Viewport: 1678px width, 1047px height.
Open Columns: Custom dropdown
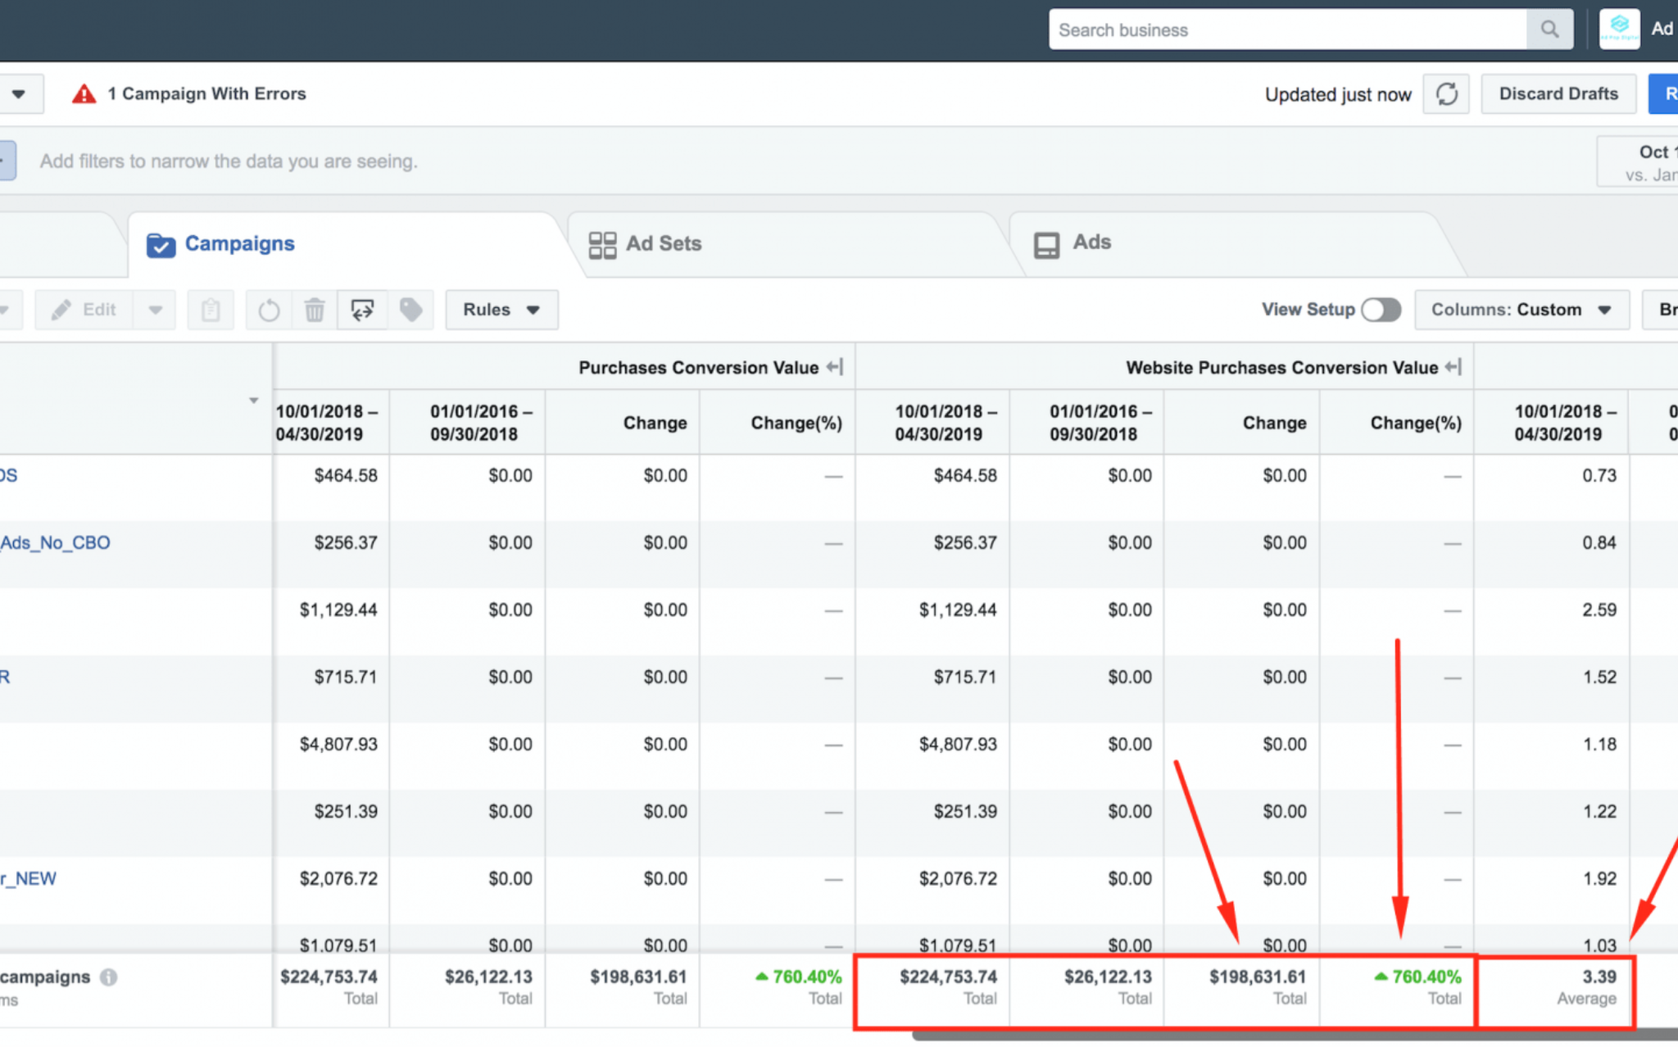[1521, 310]
